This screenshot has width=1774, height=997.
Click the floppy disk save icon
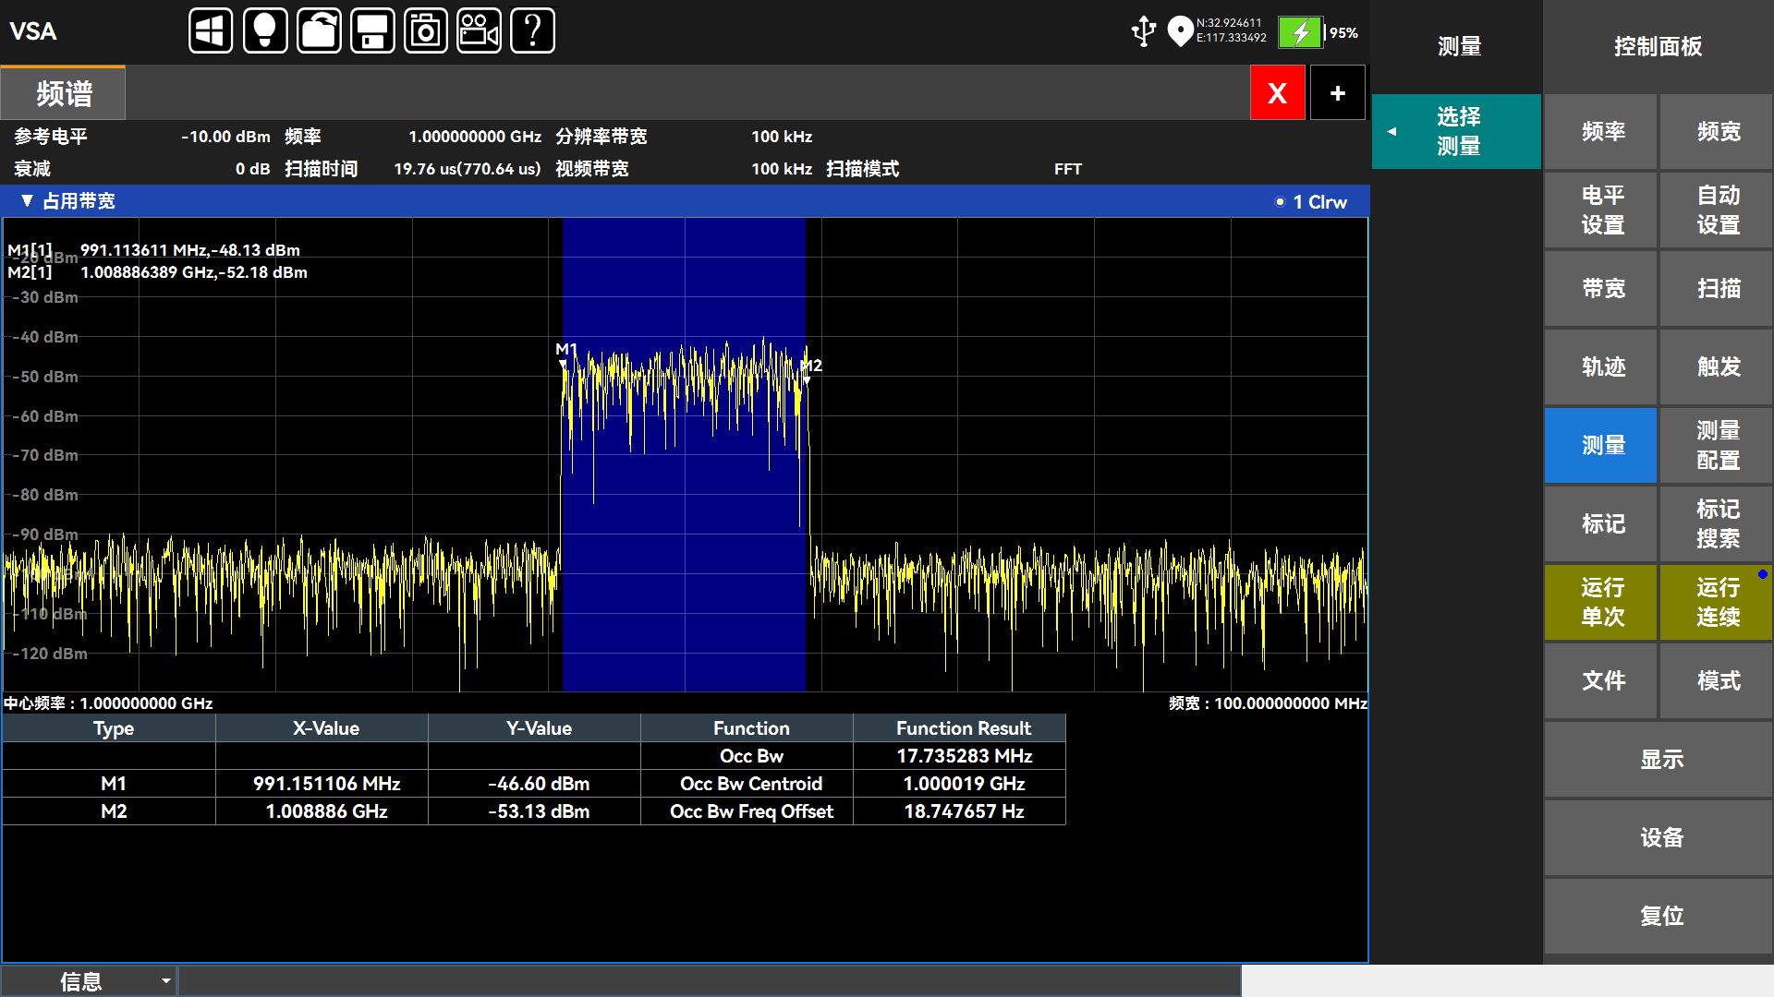(x=372, y=31)
